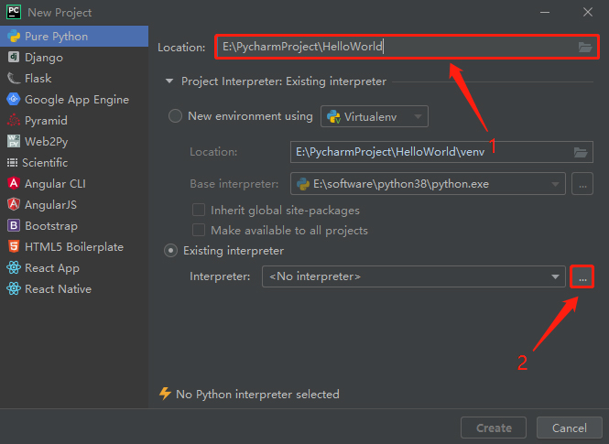609x444 pixels.
Task: Browse folder for venv Location
Action: tap(581, 152)
